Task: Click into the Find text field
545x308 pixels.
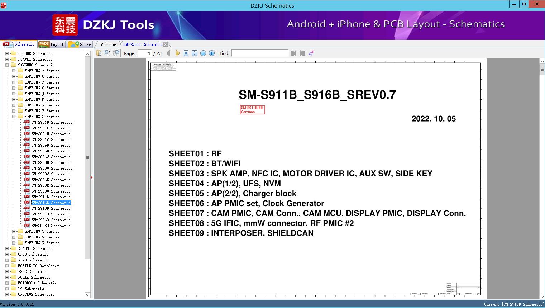Action: point(260,53)
